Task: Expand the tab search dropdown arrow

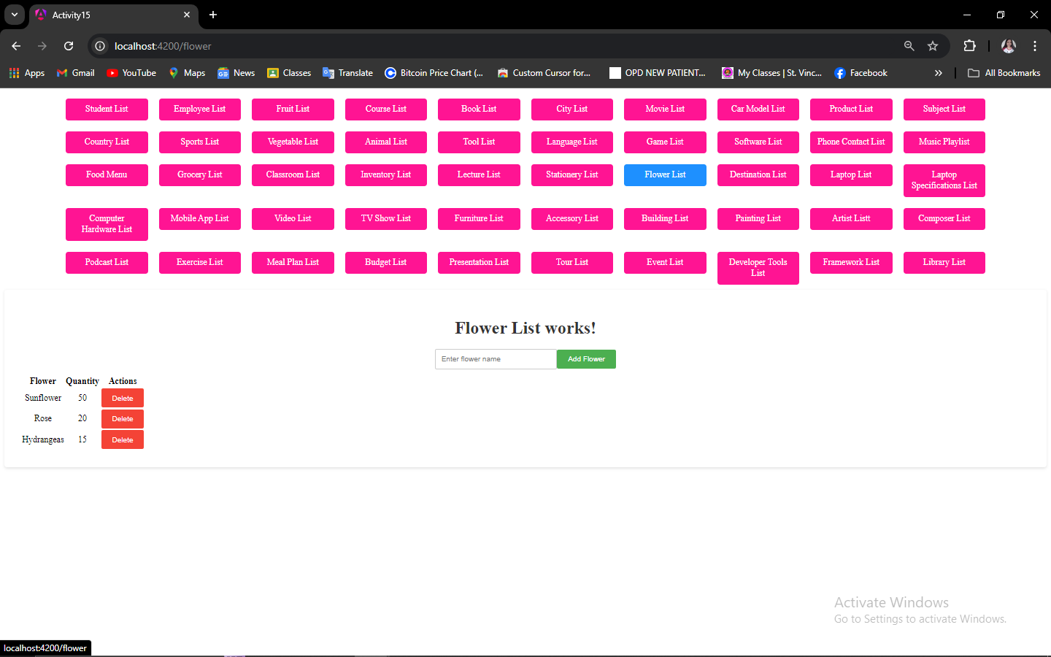Action: coord(15,15)
